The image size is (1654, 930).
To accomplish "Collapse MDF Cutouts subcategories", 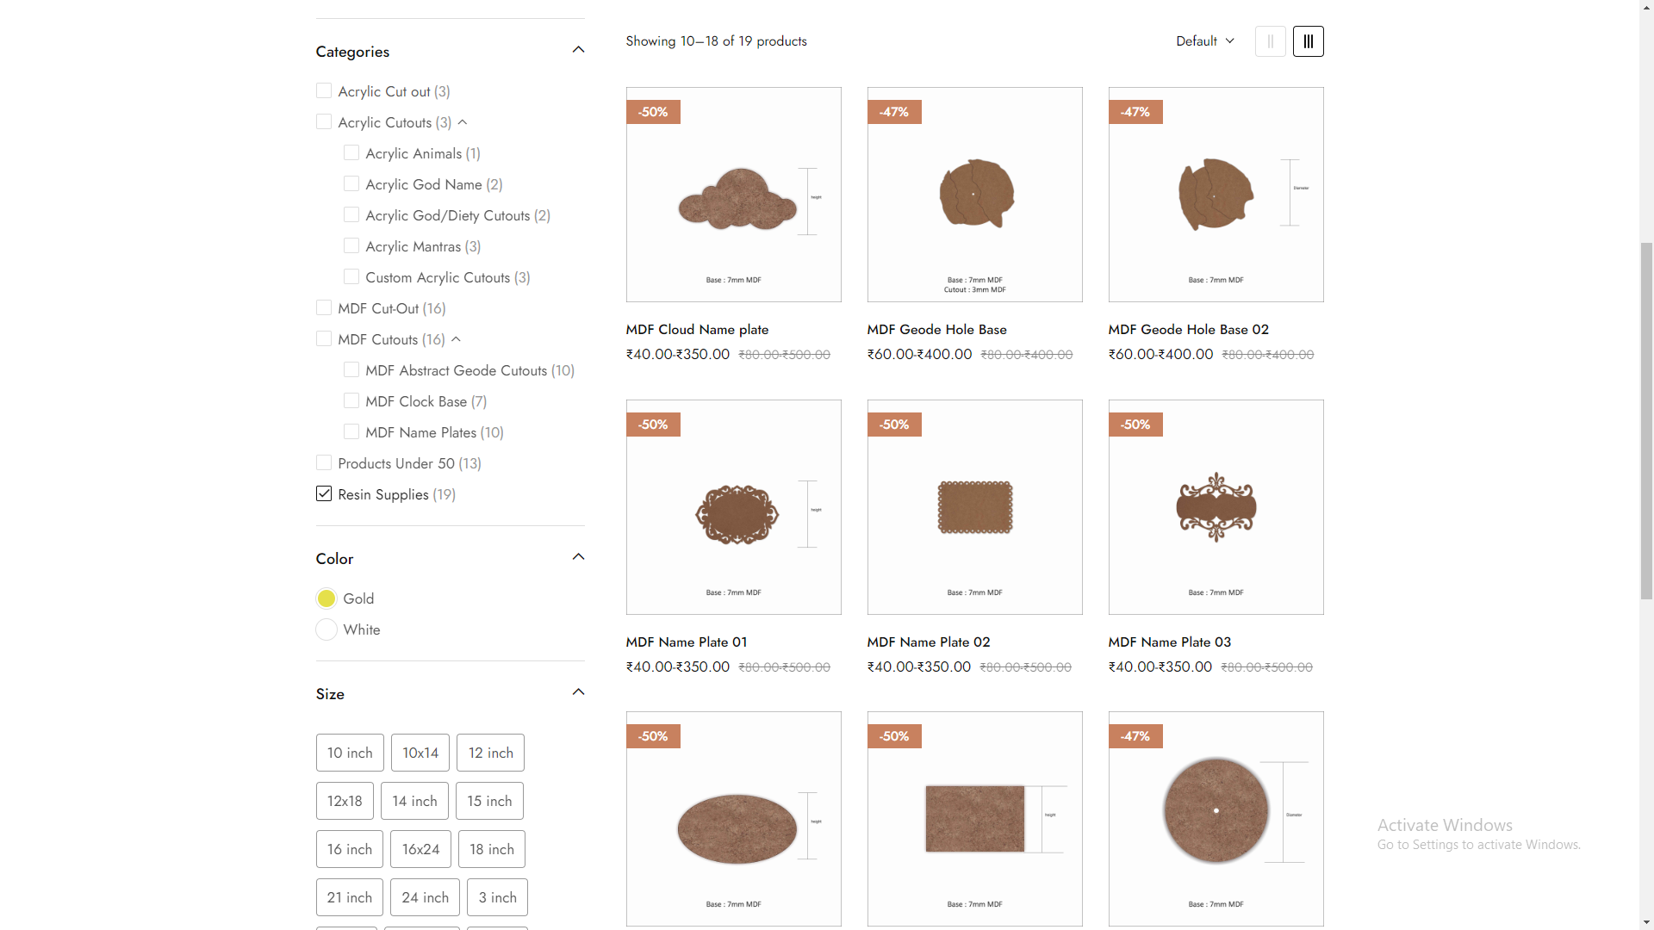I will 457,339.
